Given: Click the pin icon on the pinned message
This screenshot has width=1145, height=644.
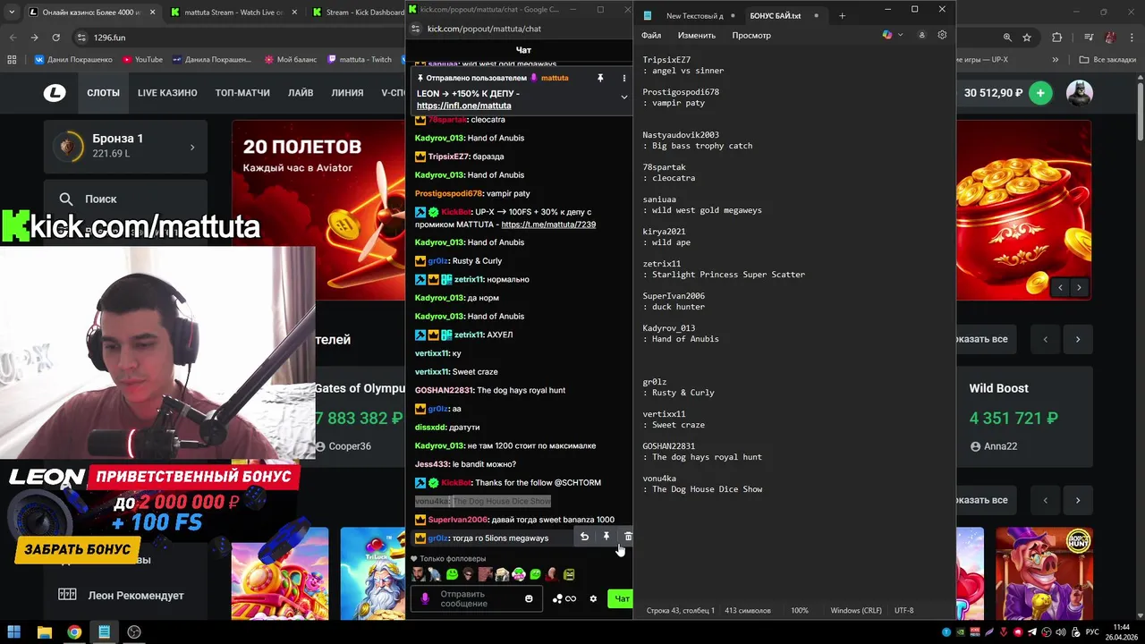Looking at the screenshot, I should coord(600,78).
